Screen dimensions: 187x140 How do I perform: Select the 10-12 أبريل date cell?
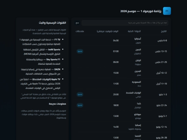[x=161, y=73]
